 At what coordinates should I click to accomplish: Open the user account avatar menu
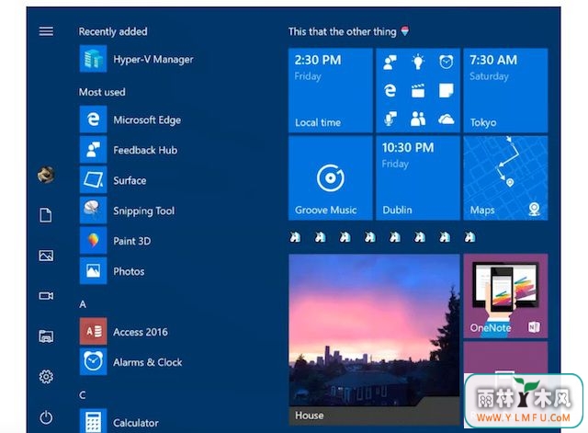tap(46, 175)
